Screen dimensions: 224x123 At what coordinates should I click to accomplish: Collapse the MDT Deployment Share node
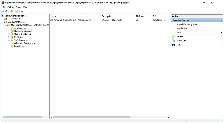[6, 25]
